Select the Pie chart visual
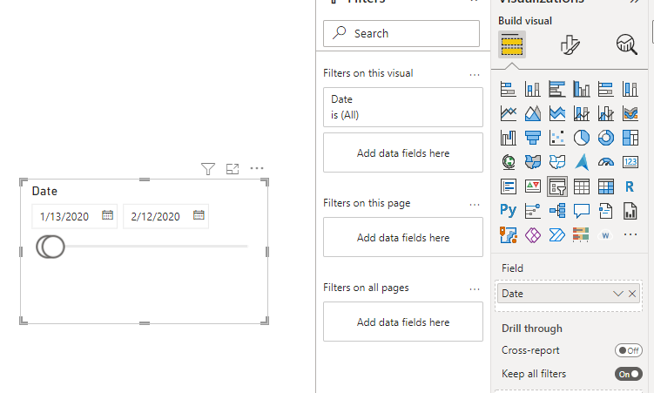The width and height of the screenshot is (654, 393). 582,138
